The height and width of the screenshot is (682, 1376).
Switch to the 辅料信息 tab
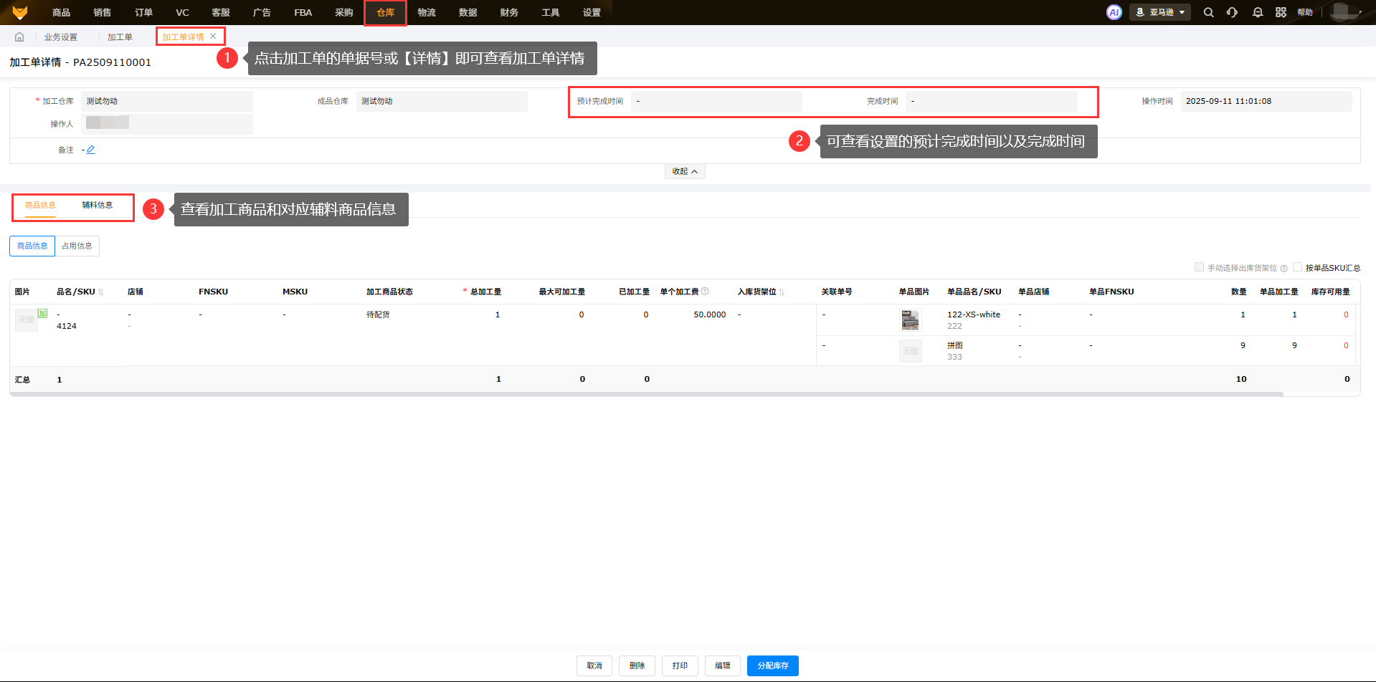coord(97,206)
